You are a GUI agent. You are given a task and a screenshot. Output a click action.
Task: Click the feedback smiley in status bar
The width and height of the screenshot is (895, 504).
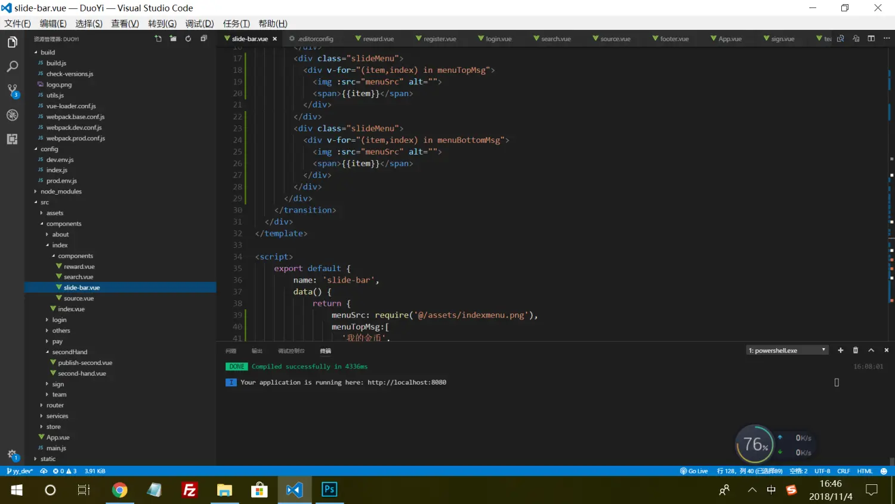point(884,471)
